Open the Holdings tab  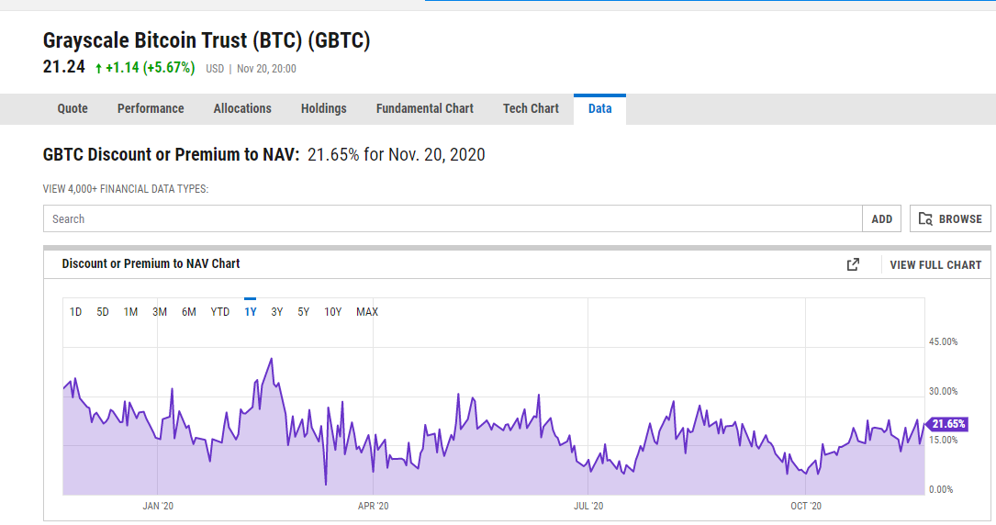[324, 108]
